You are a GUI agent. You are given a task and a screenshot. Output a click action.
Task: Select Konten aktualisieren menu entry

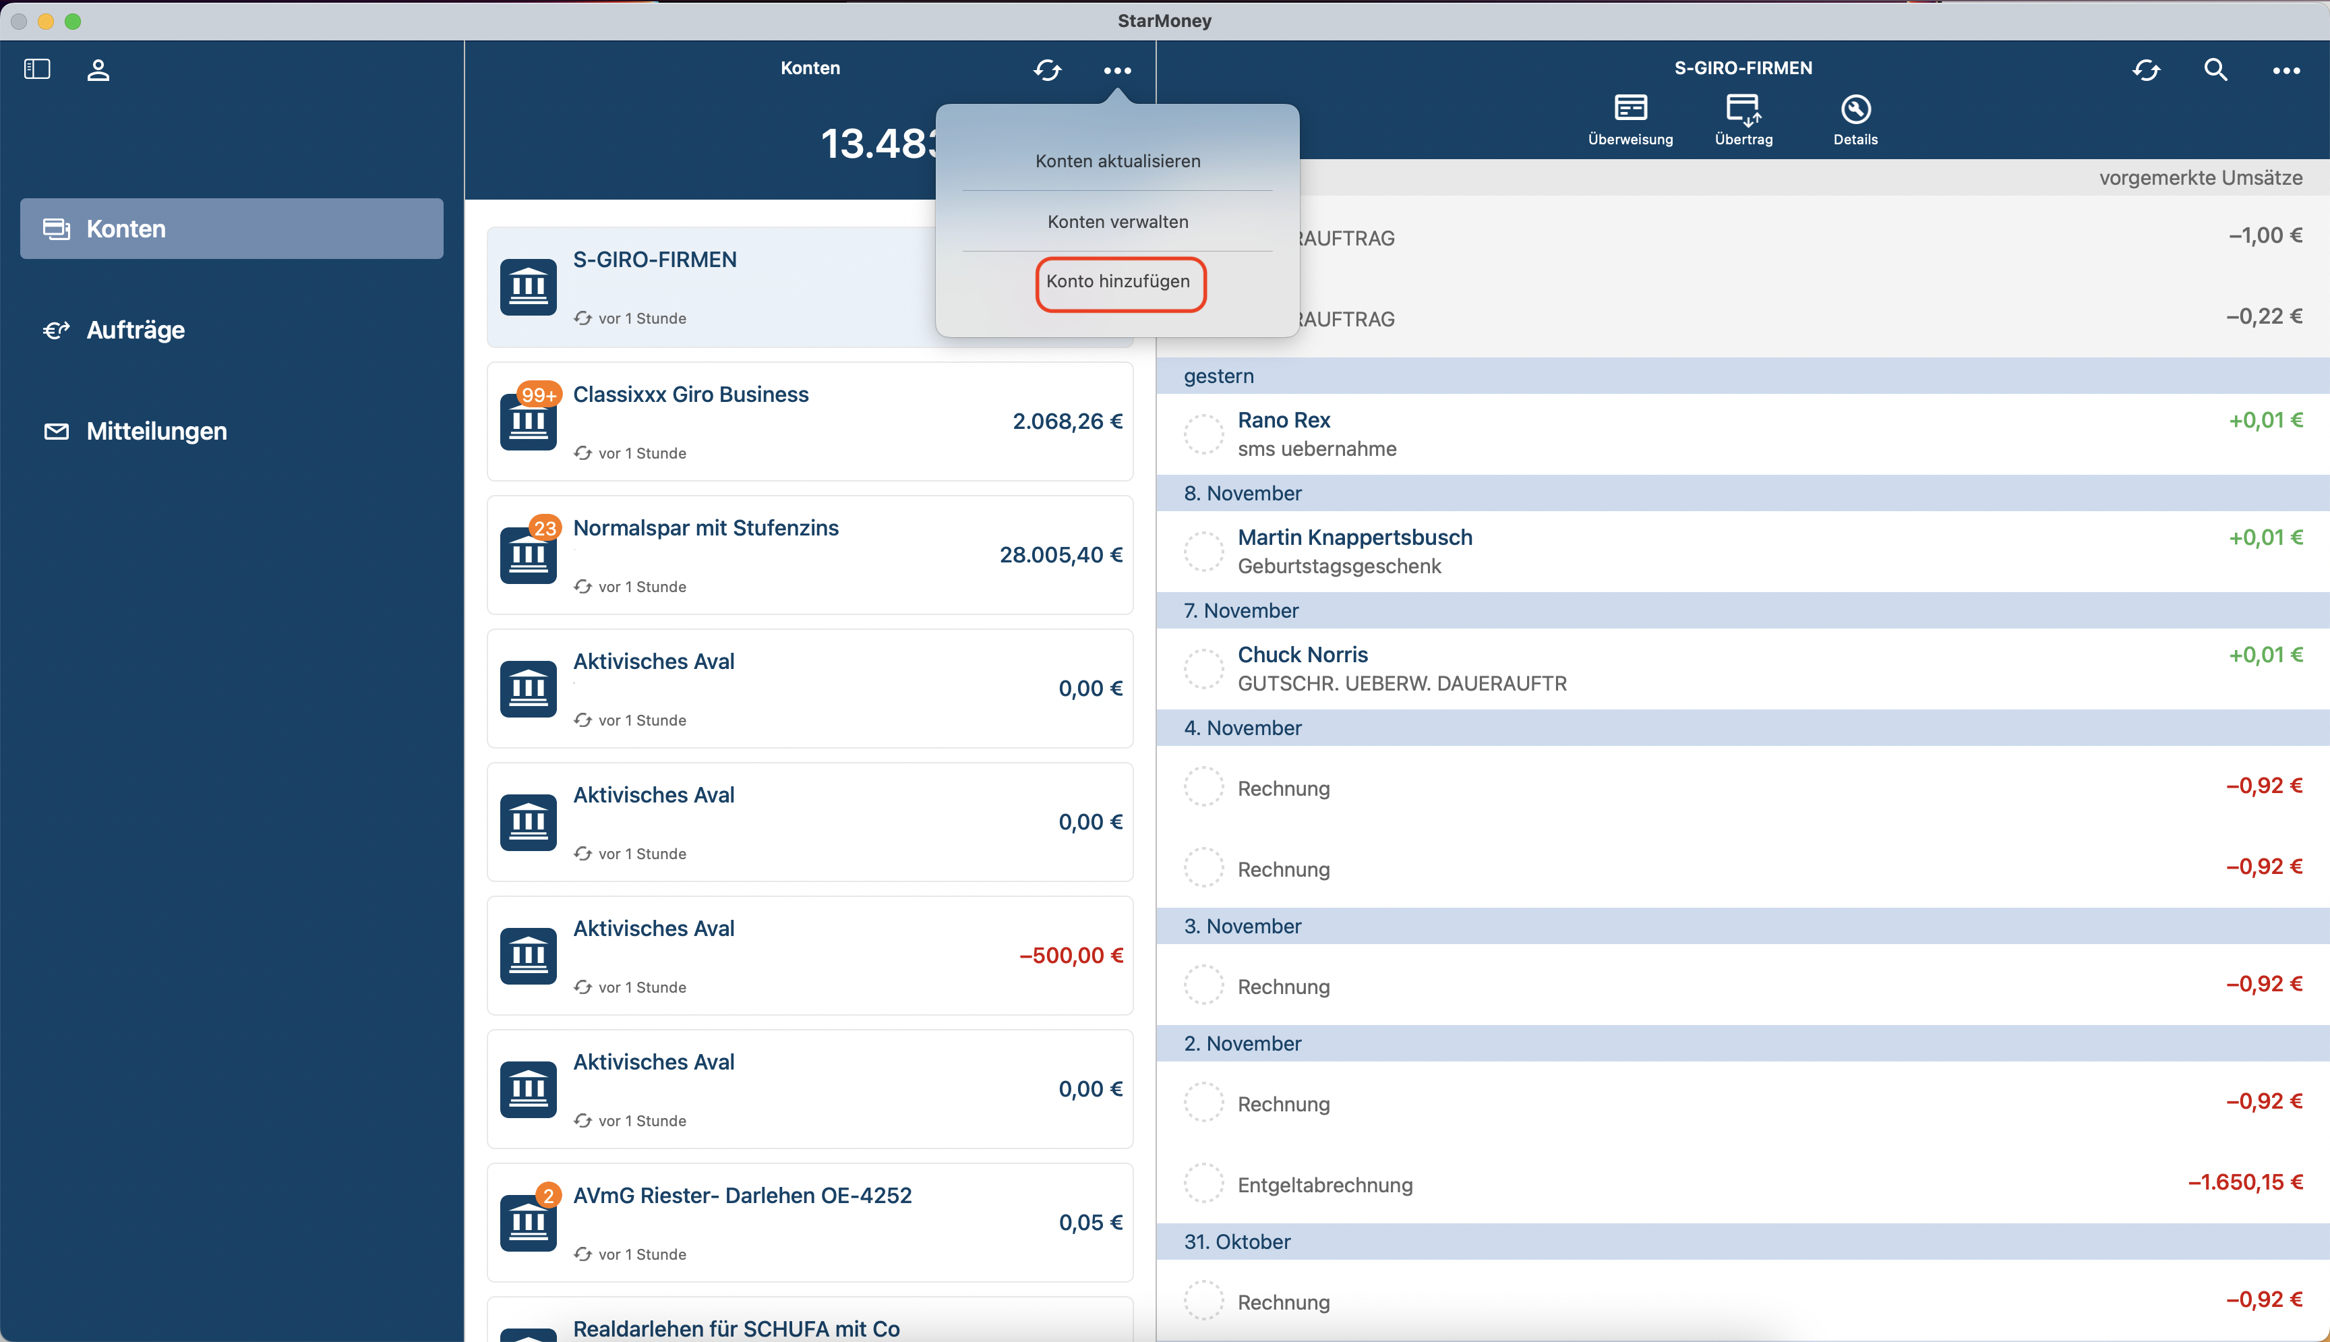tap(1118, 161)
